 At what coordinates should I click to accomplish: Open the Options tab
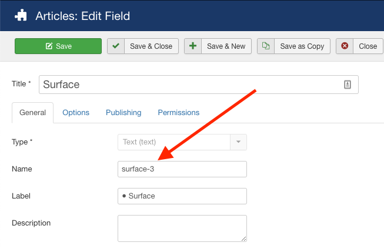tap(76, 112)
